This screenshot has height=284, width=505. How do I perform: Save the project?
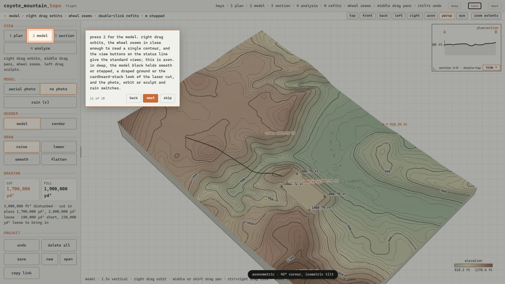coord(21,259)
